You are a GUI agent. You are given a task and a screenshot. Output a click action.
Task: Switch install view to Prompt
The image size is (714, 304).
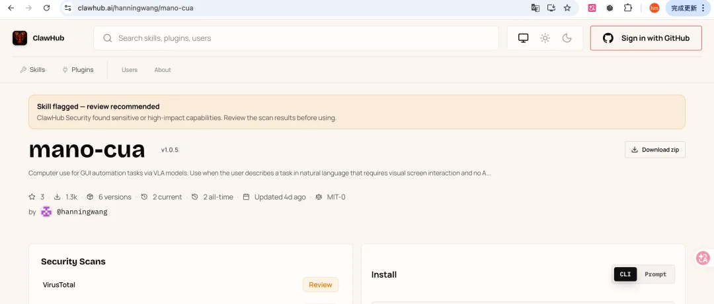[x=655, y=274]
